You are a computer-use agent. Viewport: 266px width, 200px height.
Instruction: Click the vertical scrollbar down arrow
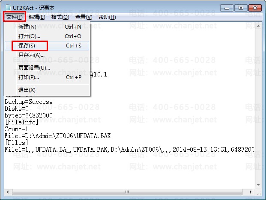click(x=258, y=185)
